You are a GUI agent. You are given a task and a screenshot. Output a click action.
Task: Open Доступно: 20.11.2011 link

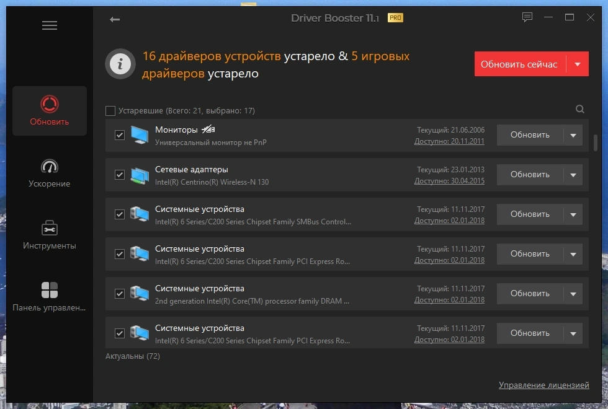pyautogui.click(x=449, y=141)
